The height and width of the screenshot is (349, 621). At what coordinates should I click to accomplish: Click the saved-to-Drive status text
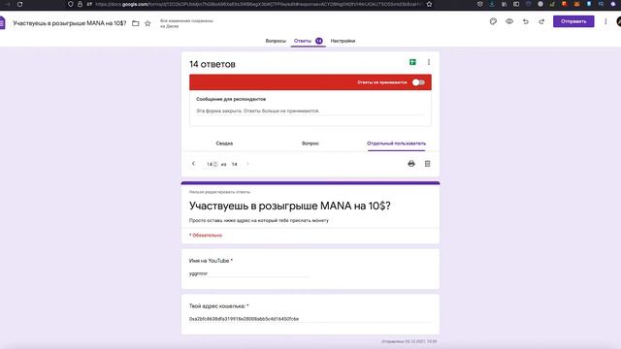point(186,23)
